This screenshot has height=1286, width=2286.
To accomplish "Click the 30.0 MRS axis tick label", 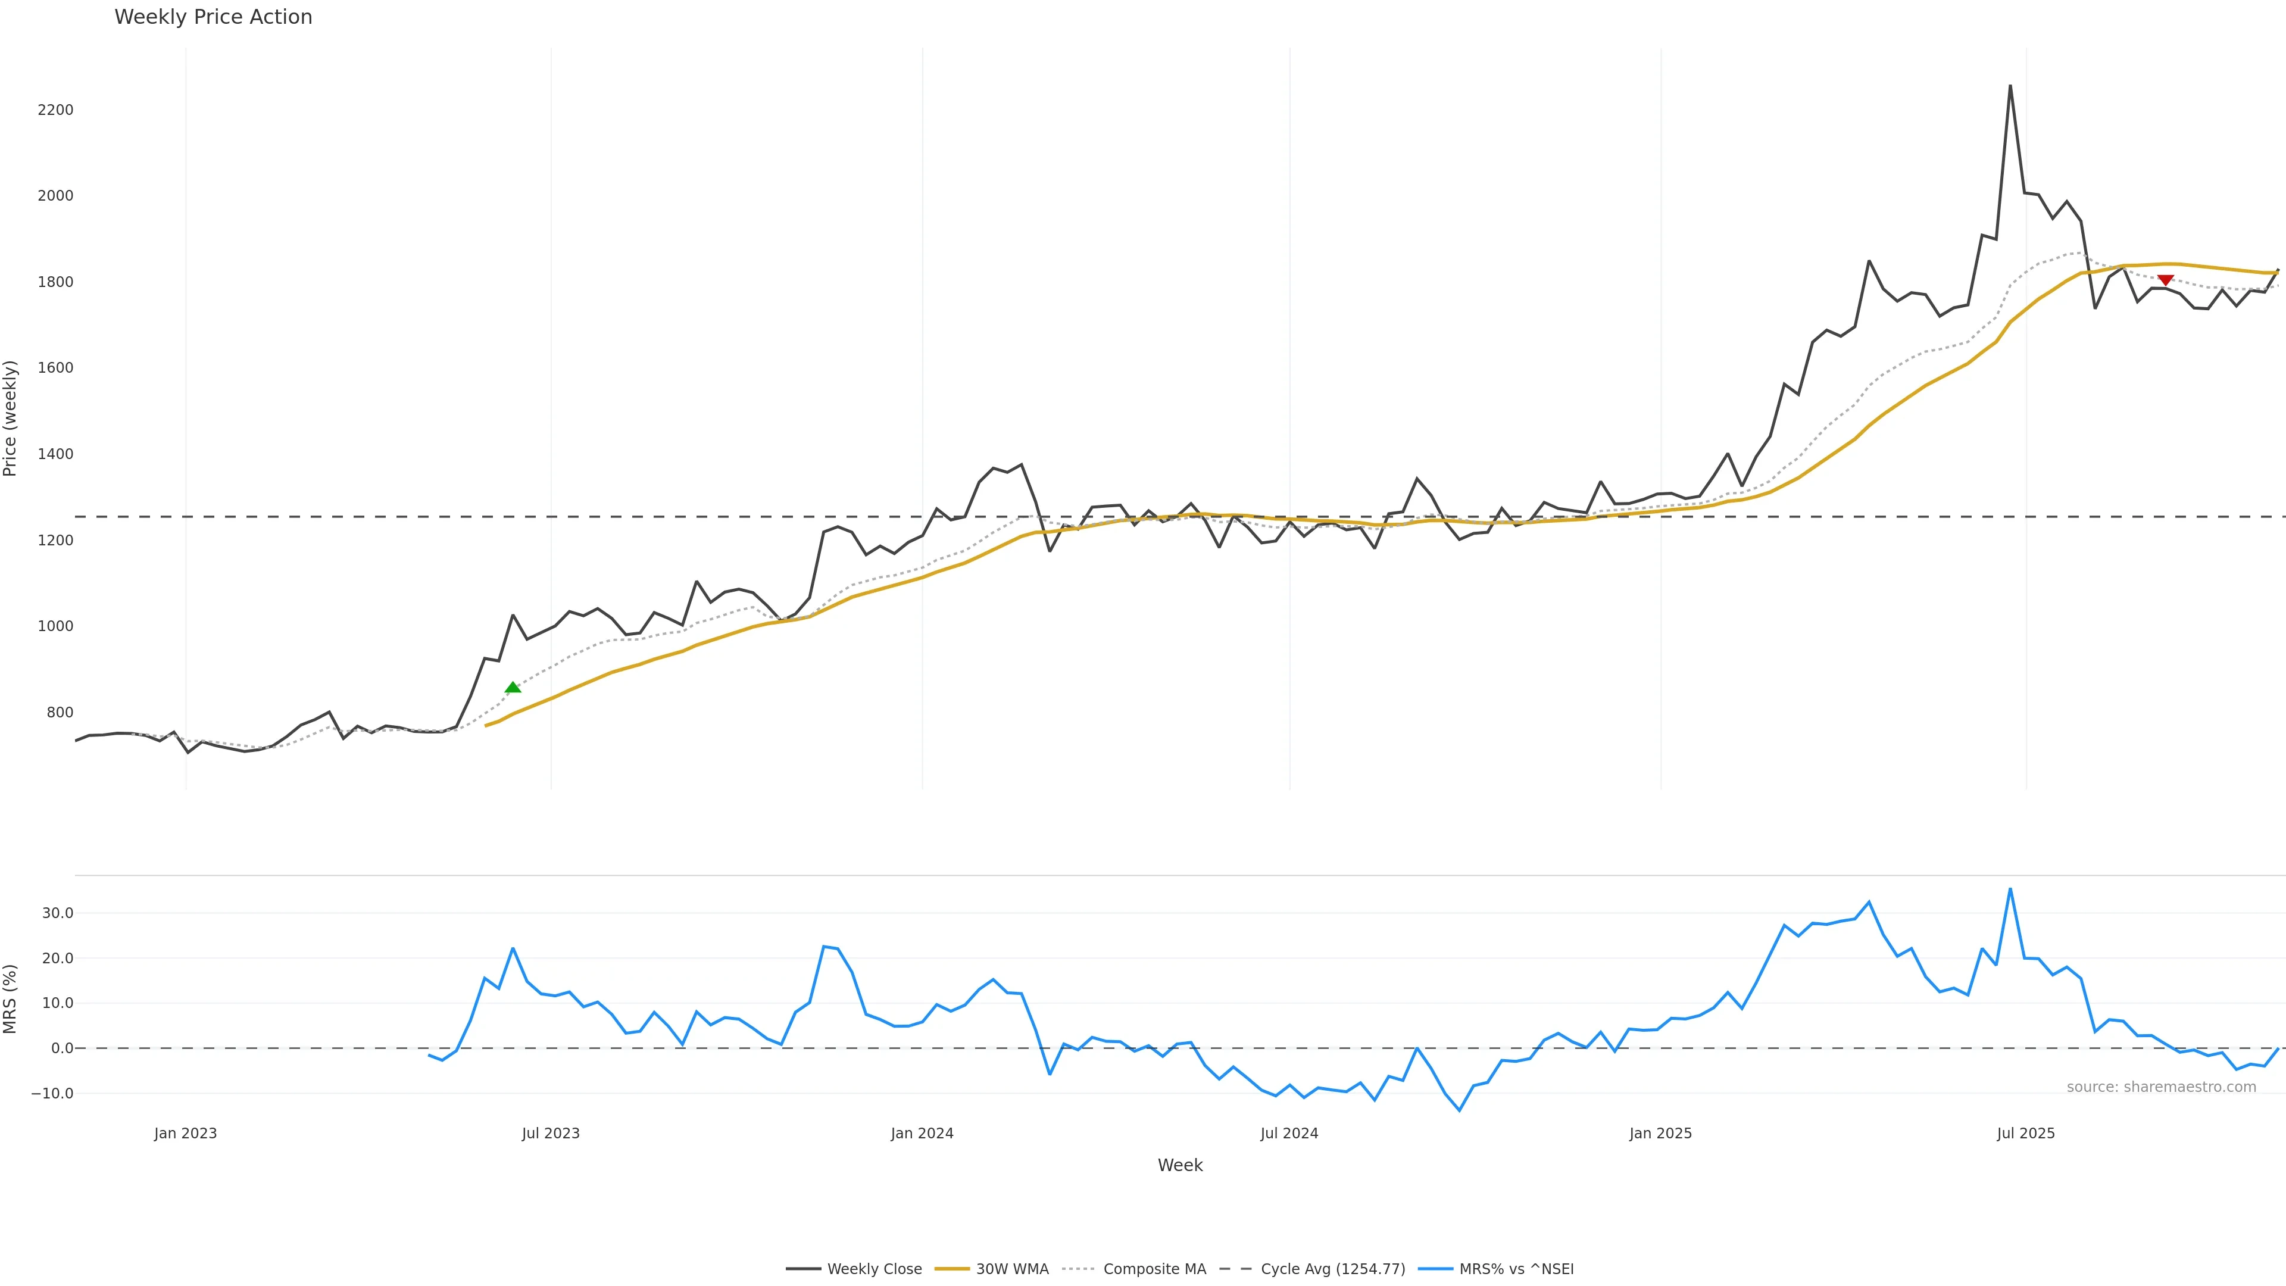I will tap(57, 913).
